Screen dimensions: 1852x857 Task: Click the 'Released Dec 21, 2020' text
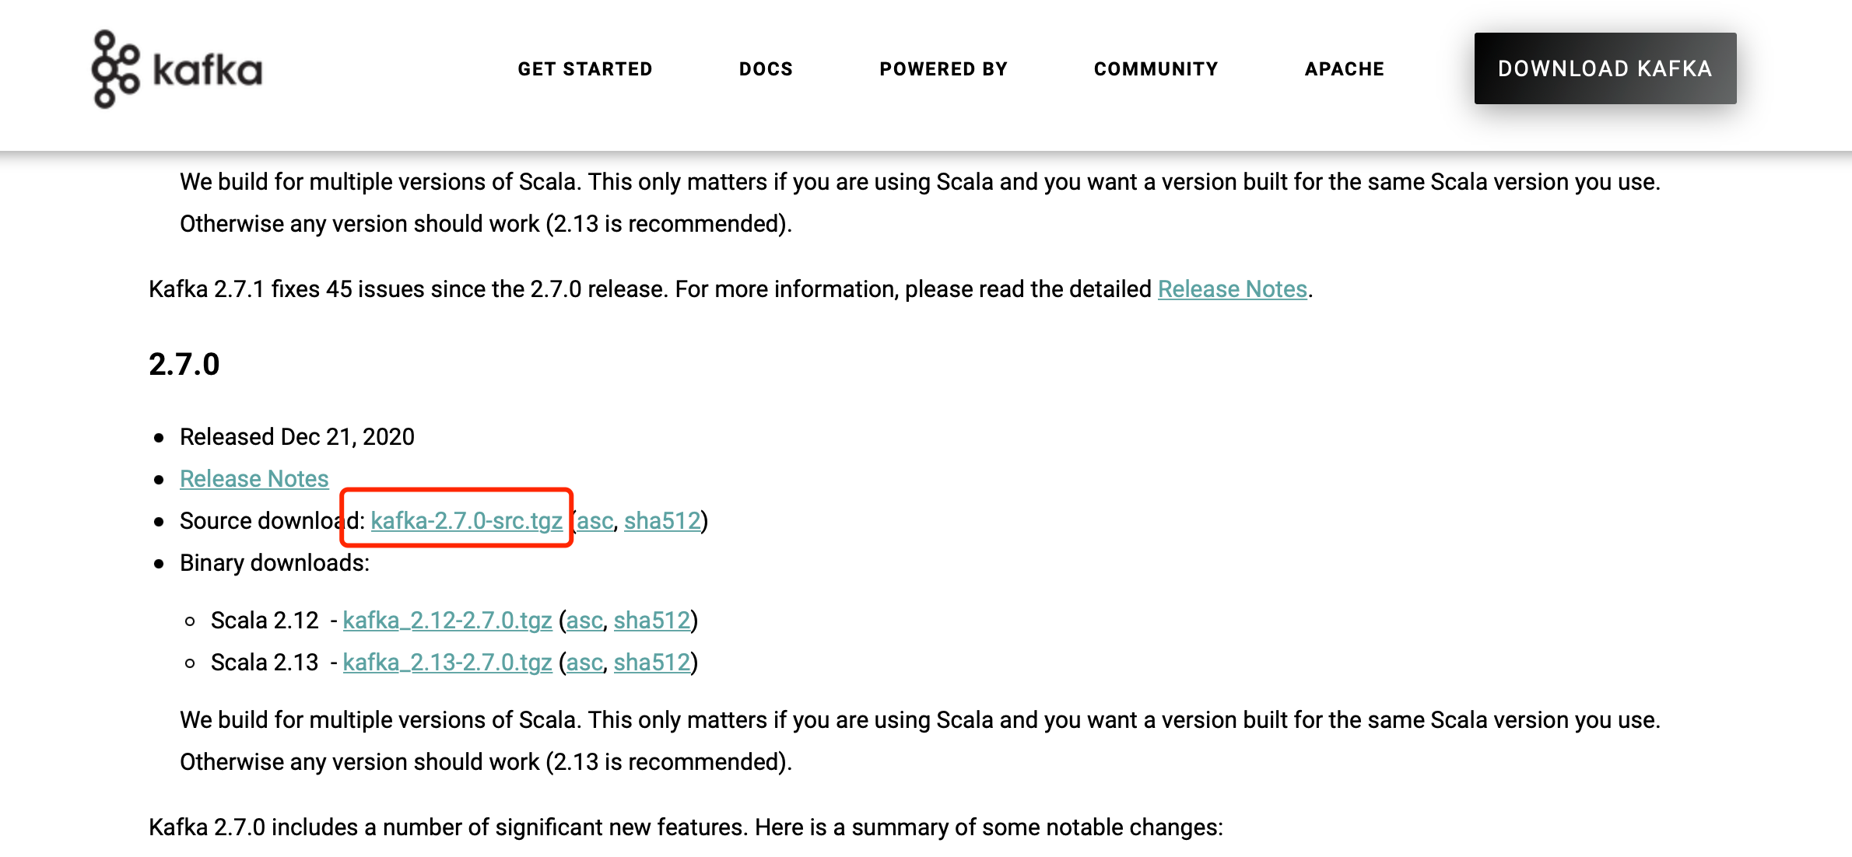coord(297,437)
